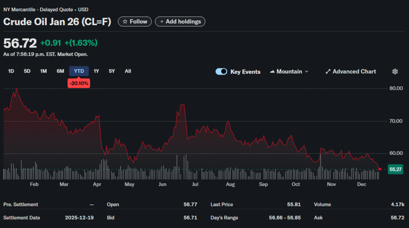This screenshot has width=409, height=228.
Task: Switch to the 1M range
Action: tap(44, 71)
